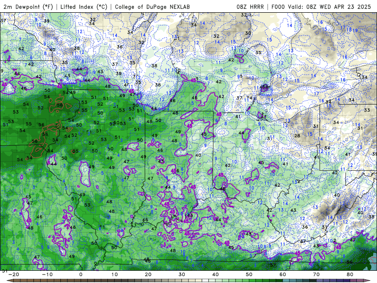Click the '0' color scale label
This screenshot has width=377, height=283.
pos(81,275)
